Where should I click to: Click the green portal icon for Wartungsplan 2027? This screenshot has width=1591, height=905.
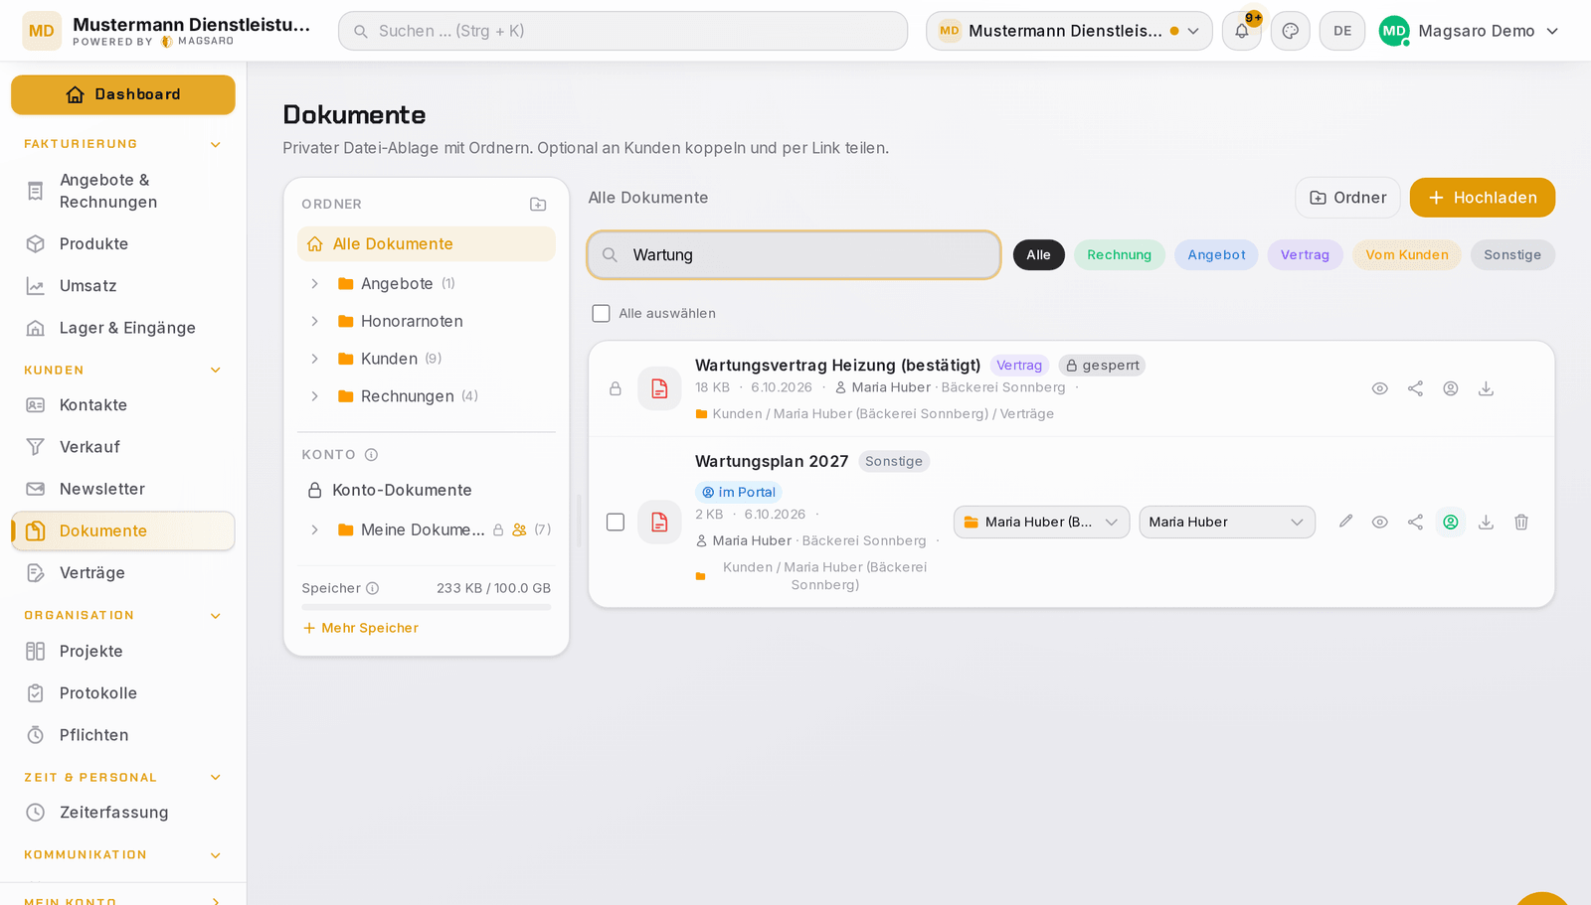pyautogui.click(x=1451, y=522)
